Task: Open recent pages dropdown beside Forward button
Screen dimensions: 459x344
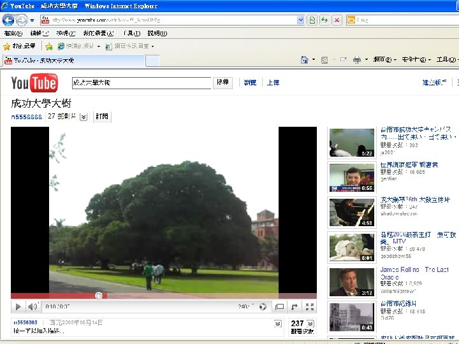Action: pos(33,20)
